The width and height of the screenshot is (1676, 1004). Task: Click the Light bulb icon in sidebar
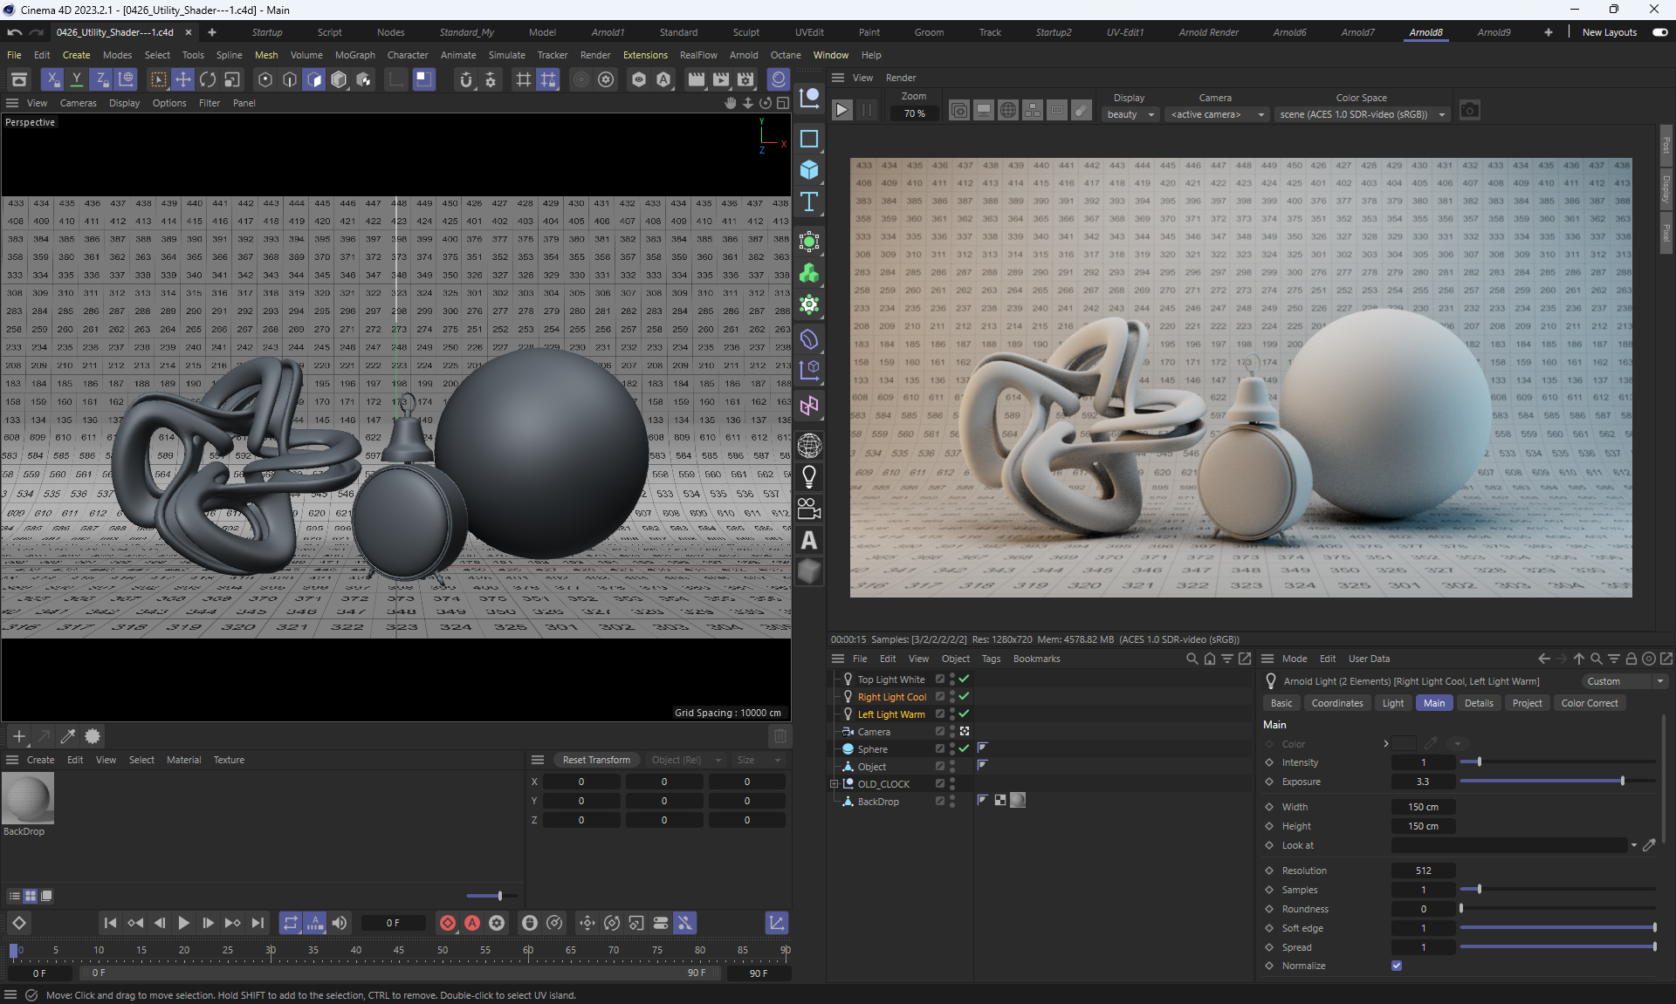[x=809, y=477]
